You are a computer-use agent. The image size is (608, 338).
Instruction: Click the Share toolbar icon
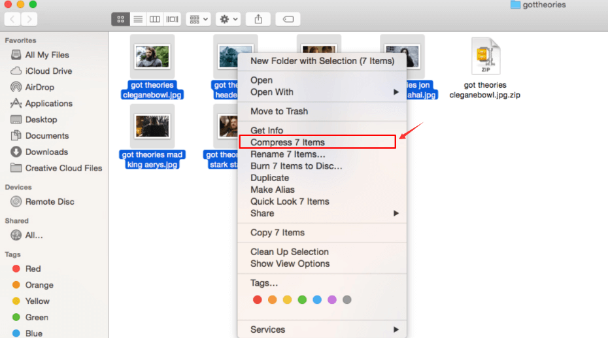pyautogui.click(x=258, y=20)
